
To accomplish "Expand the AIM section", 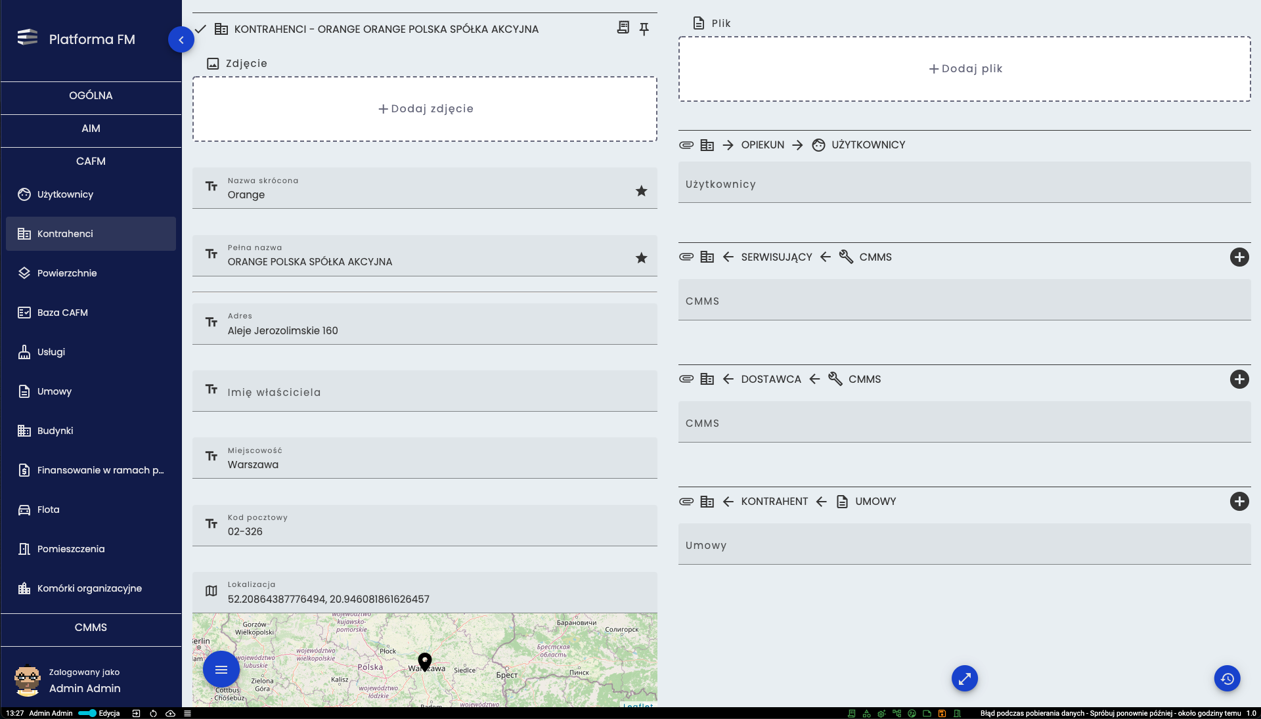I will [x=91, y=128].
